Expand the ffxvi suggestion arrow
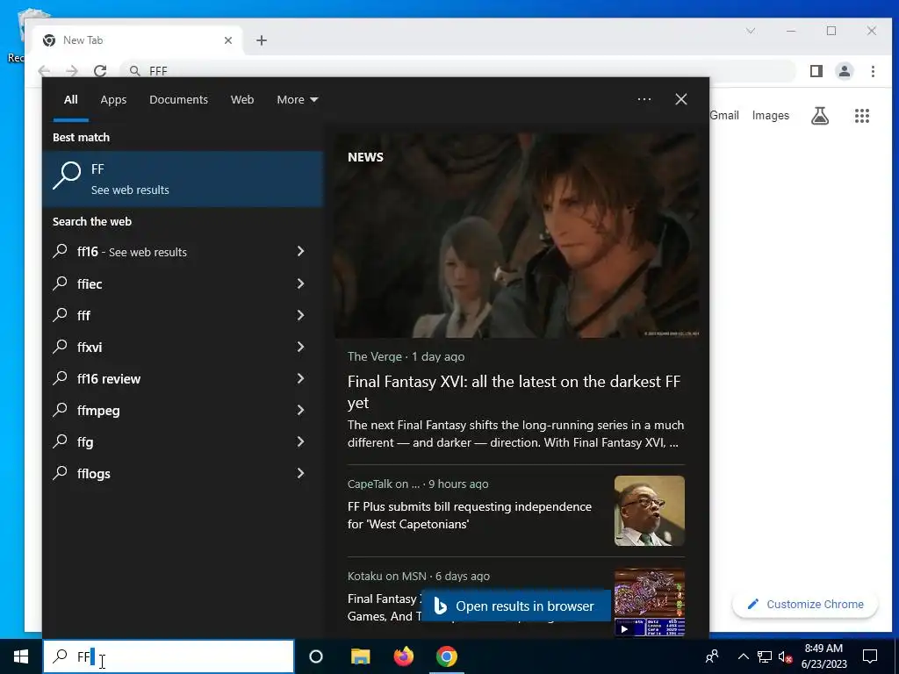 point(300,347)
